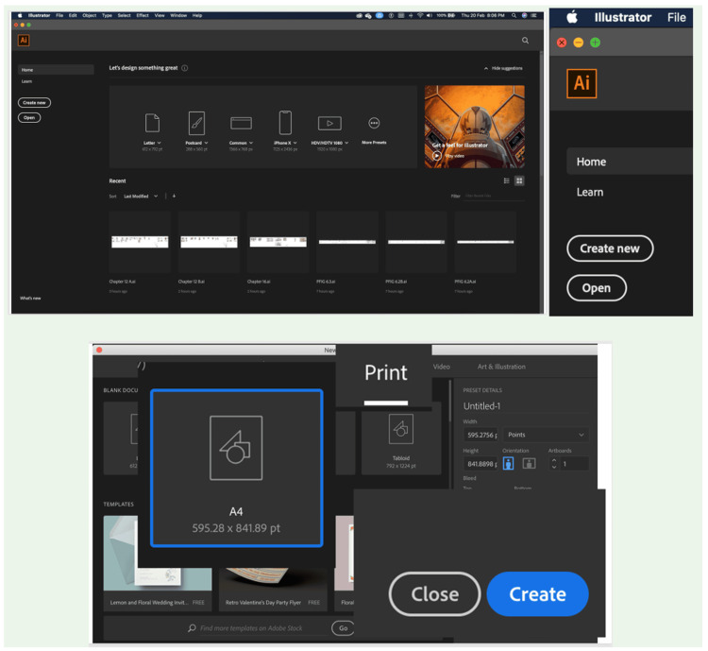Image resolution: width=708 pixels, height=651 pixels.
Task: Click the search magnifier icon in Home header
Action: pyautogui.click(x=525, y=41)
